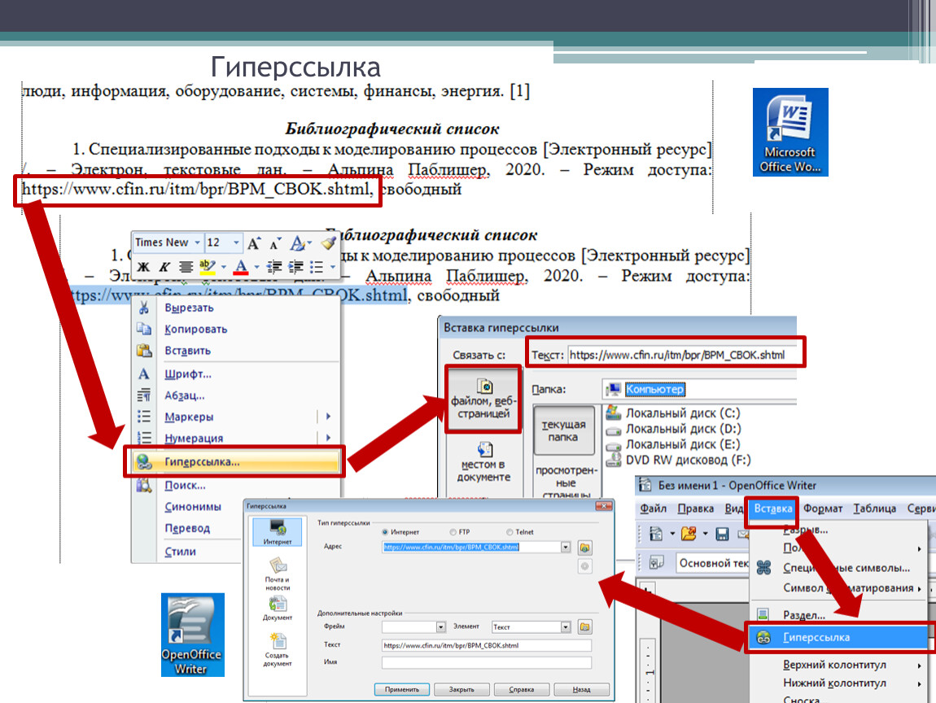Launch the OpenOffice Writer desktop shortcut
This screenshot has height=703, width=936.
[192, 633]
